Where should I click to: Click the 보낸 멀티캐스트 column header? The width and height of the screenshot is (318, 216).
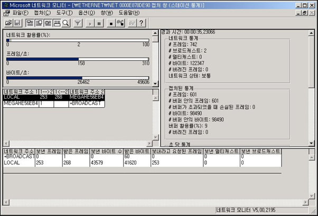[x=221, y=151]
